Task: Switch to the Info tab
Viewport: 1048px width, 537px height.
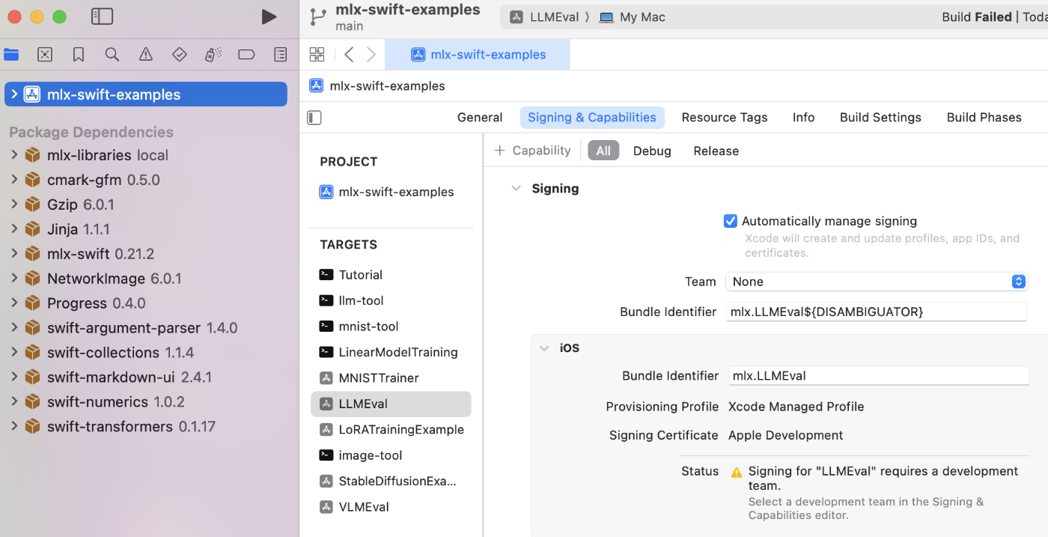Action: (x=803, y=117)
